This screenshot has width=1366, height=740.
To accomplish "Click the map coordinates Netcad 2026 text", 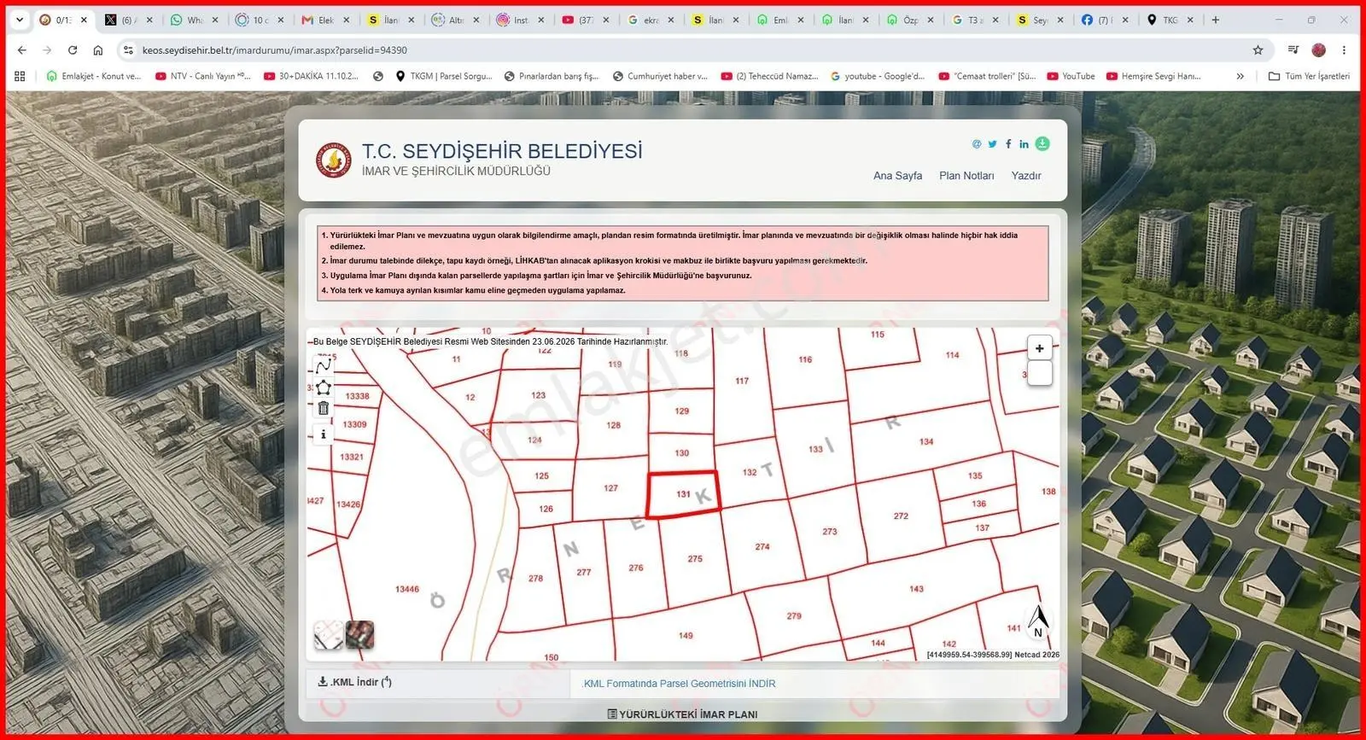I will click(993, 655).
